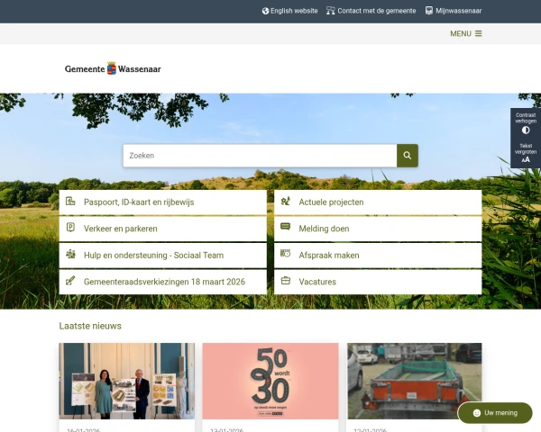541x432 pixels.
Task: Open Actuele projecten page
Action: click(378, 202)
